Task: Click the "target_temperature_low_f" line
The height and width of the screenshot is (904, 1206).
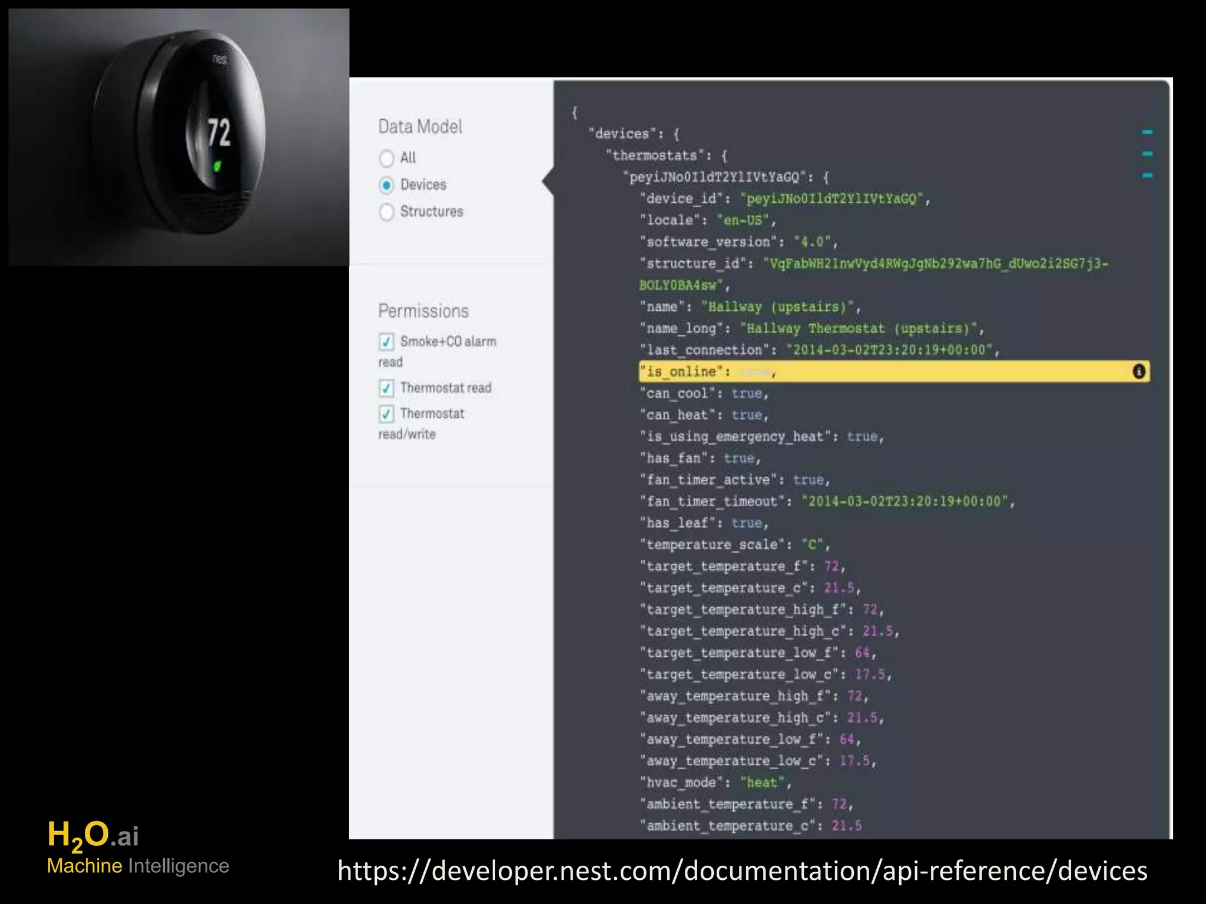Action: pos(758,653)
